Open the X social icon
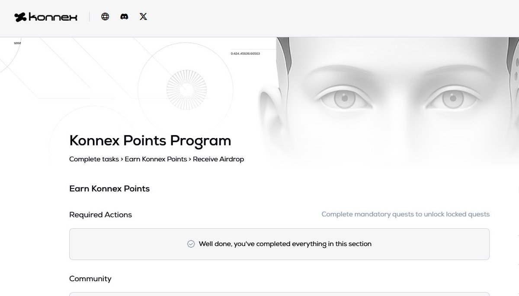This screenshot has width=519, height=296. (x=144, y=16)
